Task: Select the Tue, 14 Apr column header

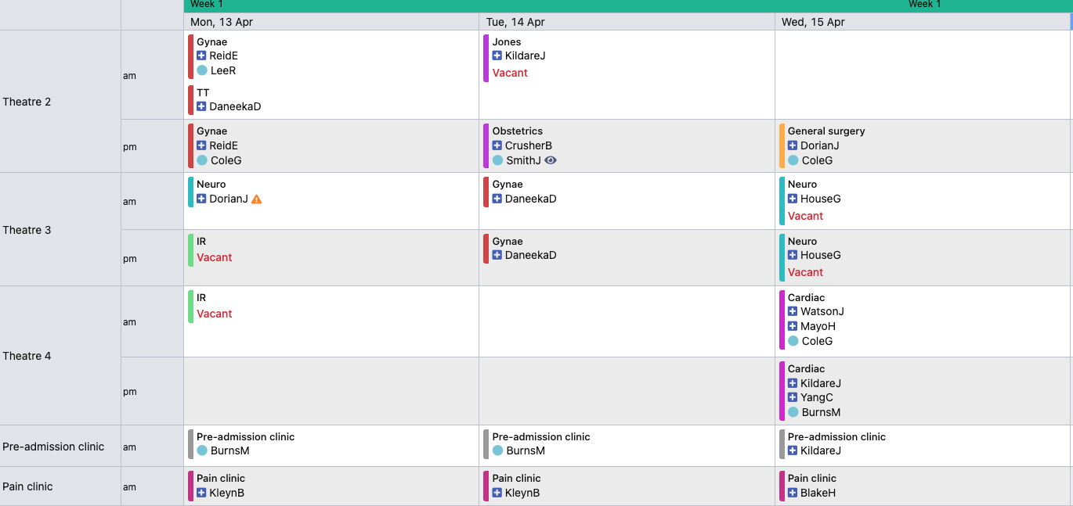Action: [x=515, y=22]
